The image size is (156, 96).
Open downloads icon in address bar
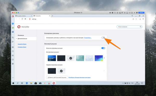tap(140, 19)
